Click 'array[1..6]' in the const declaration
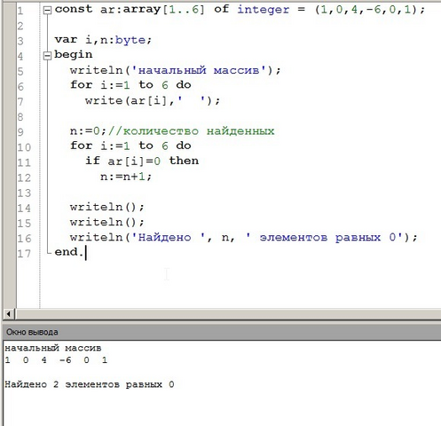 [164, 10]
